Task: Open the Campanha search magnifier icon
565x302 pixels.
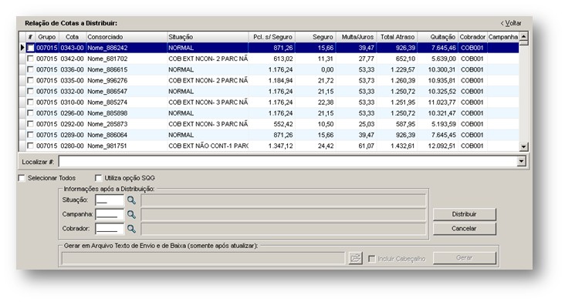Action: coord(131,215)
